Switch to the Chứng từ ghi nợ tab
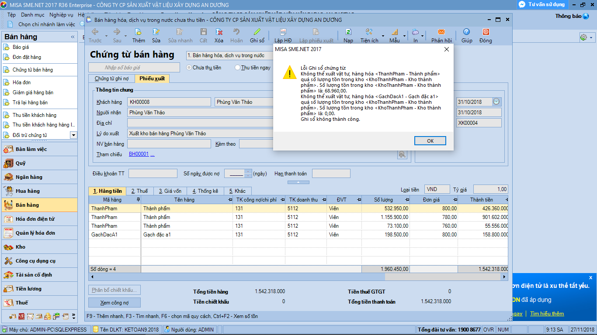The image size is (597, 335). tap(111, 79)
